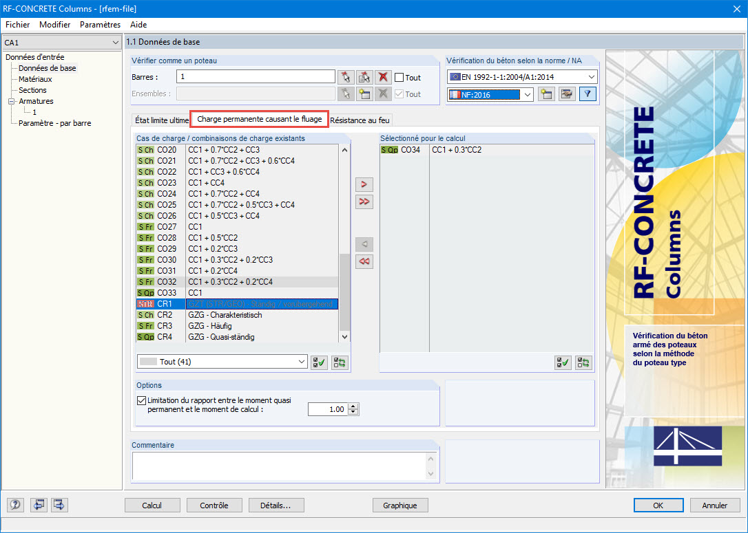The height and width of the screenshot is (533, 748).
Task: Select CO27 row with CC1
Action: click(x=237, y=227)
